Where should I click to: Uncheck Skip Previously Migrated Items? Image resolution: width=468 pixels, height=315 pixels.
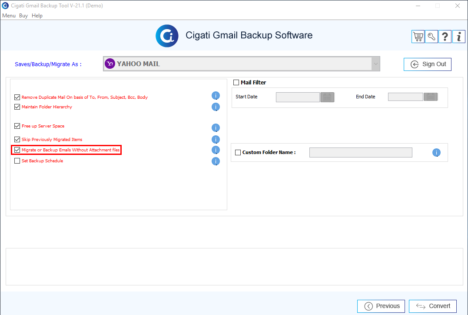tap(17, 139)
